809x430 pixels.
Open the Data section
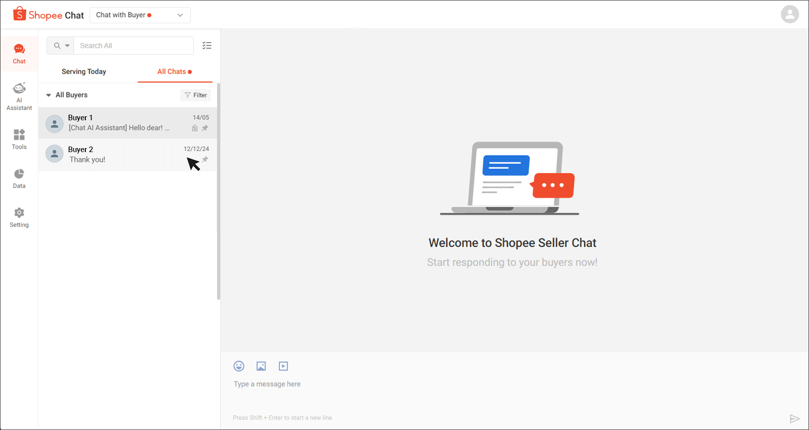click(x=19, y=178)
